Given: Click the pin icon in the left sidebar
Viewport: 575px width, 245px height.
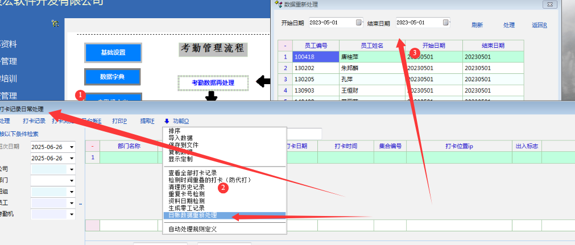Looking at the screenshot, I should (55, 23).
